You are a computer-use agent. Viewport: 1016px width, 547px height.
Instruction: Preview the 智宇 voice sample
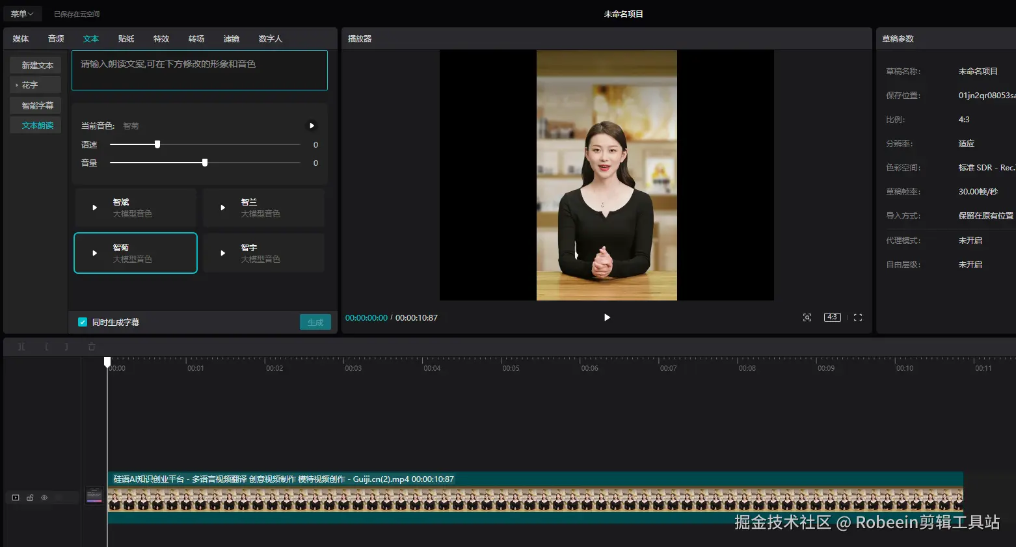[x=223, y=253]
